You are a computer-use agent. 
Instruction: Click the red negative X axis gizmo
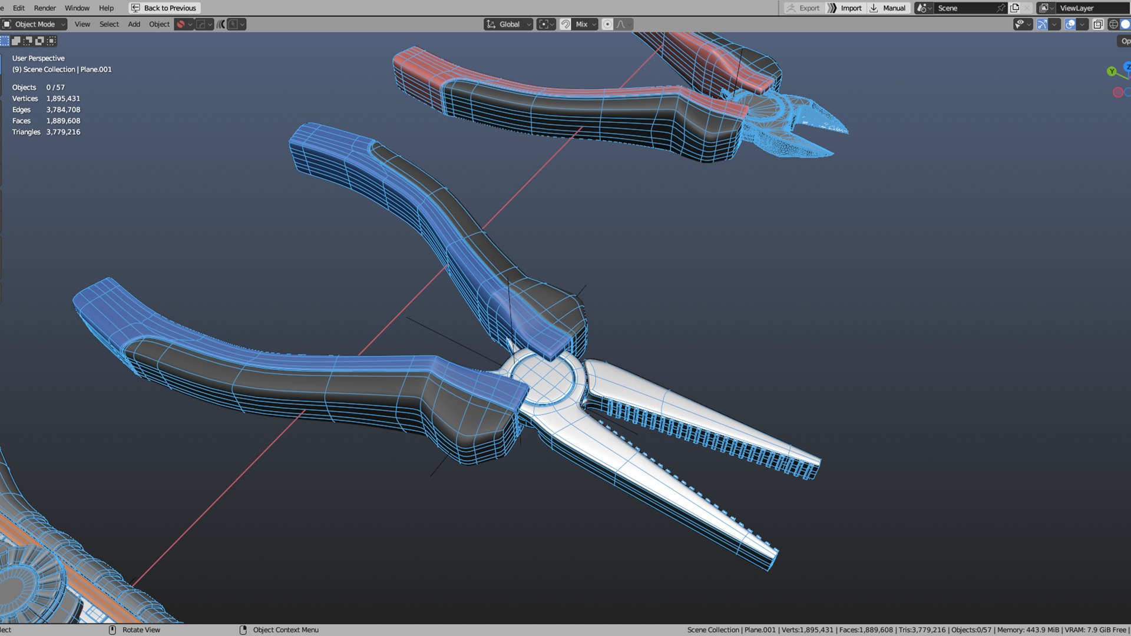click(1117, 92)
